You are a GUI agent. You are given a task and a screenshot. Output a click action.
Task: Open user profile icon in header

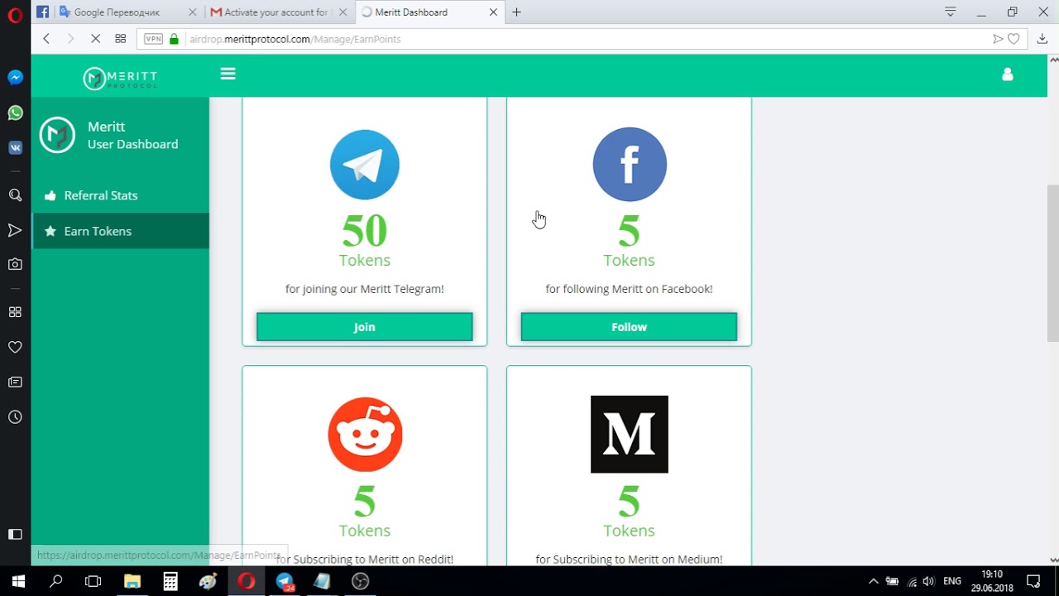click(1007, 74)
